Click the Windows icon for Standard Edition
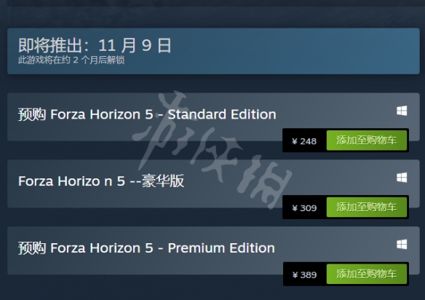 click(x=402, y=111)
